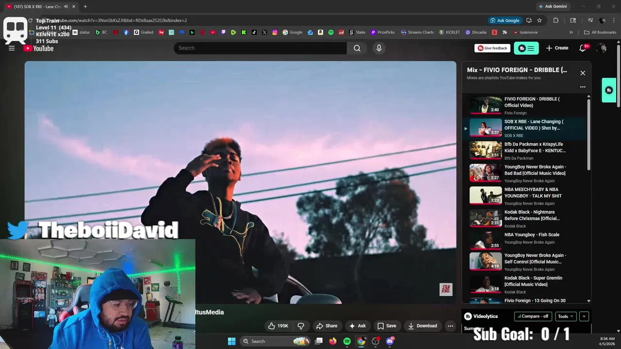Play FIVIO FOREIGN - DRIBBLE from playlist
The image size is (621, 349).
524,105
